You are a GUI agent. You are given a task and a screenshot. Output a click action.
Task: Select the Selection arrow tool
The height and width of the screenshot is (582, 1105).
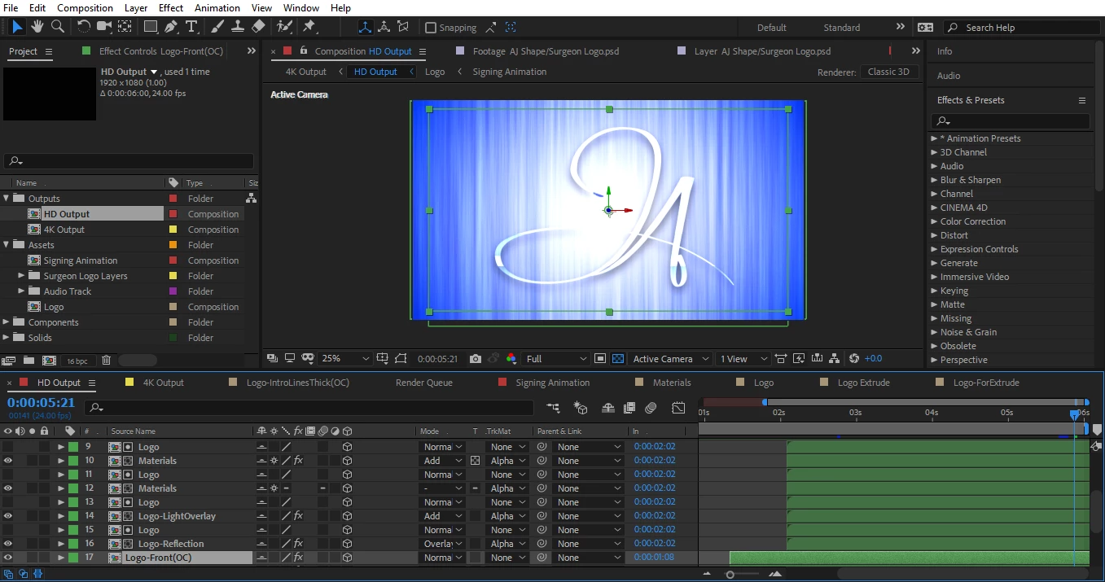click(x=17, y=27)
